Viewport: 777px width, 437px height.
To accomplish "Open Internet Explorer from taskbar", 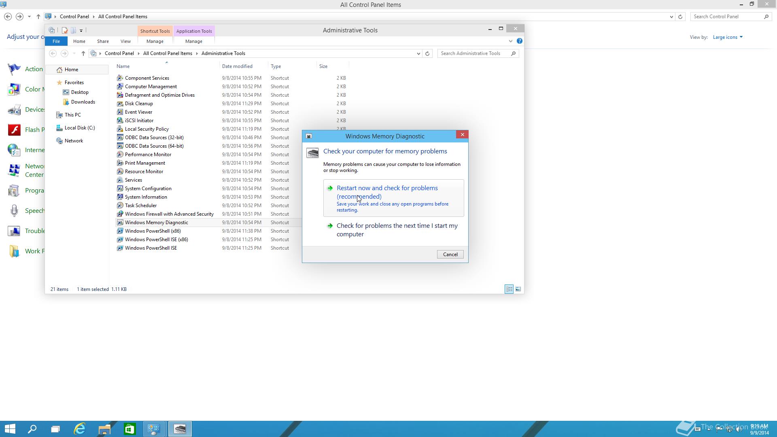I will click(x=80, y=429).
